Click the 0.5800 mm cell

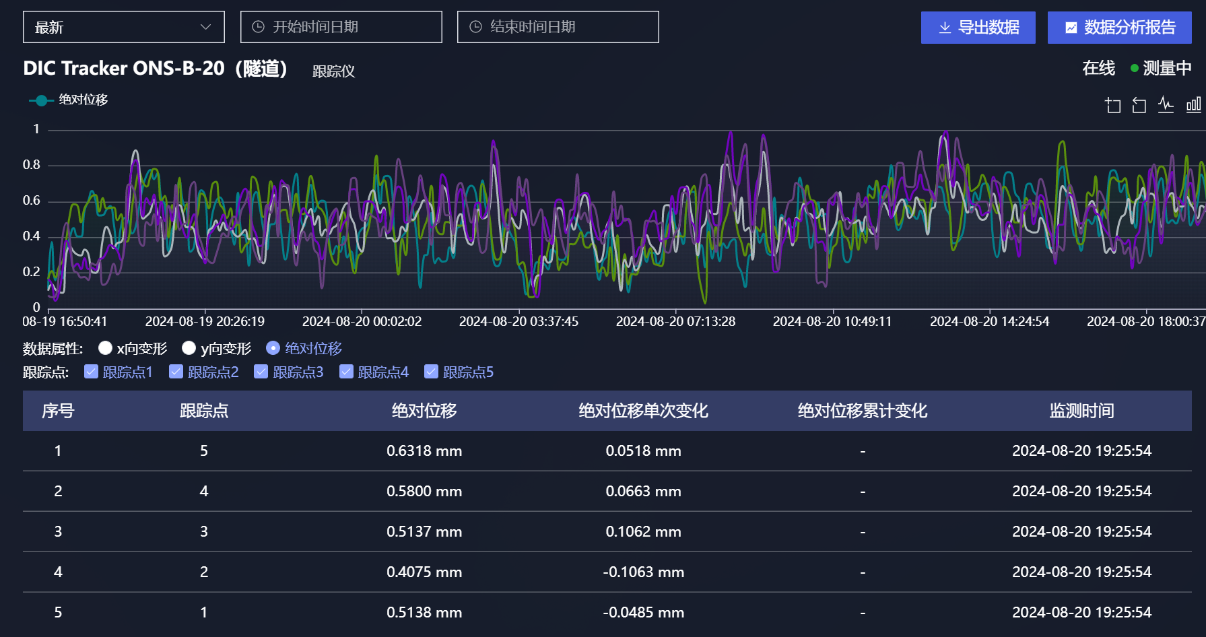424,491
